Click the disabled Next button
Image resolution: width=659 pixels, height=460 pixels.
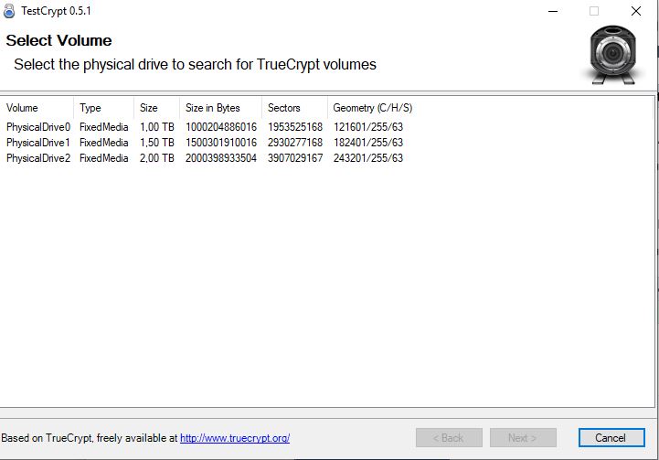(x=523, y=438)
